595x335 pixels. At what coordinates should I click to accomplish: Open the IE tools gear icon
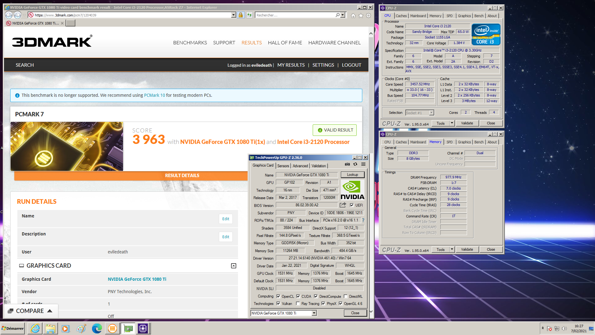tap(368, 16)
